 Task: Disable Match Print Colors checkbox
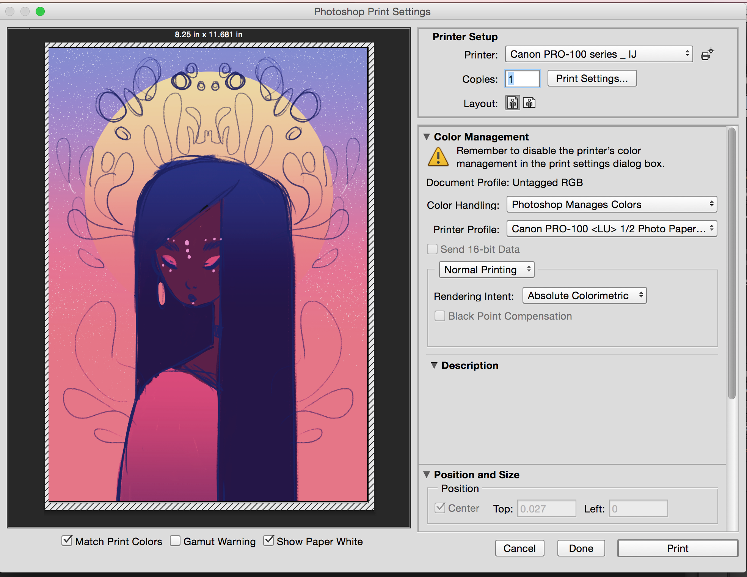pos(67,541)
